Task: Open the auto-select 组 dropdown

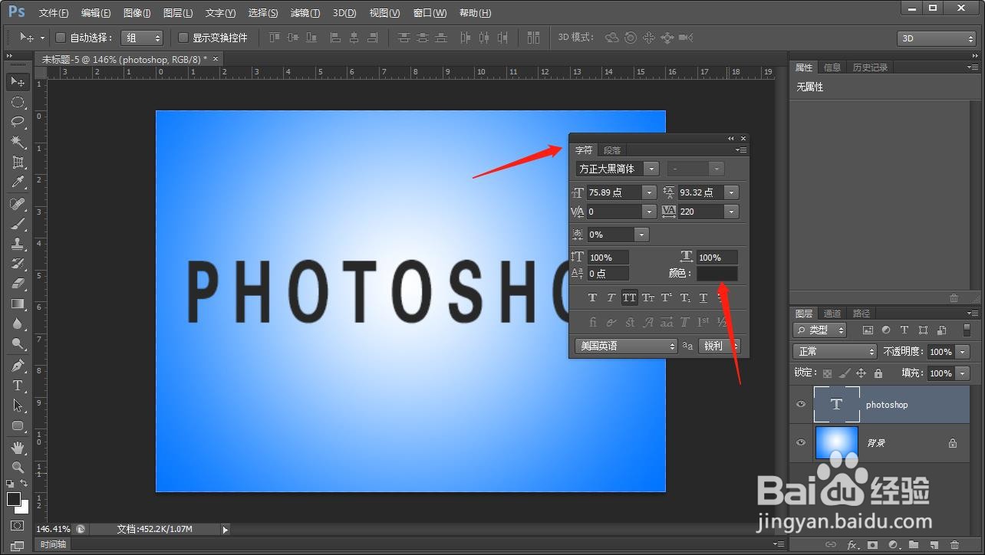Action: (x=142, y=38)
